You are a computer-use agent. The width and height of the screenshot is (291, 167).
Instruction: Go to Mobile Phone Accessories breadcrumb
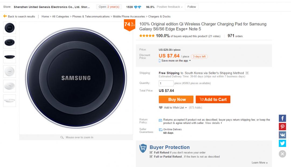coord(129,17)
